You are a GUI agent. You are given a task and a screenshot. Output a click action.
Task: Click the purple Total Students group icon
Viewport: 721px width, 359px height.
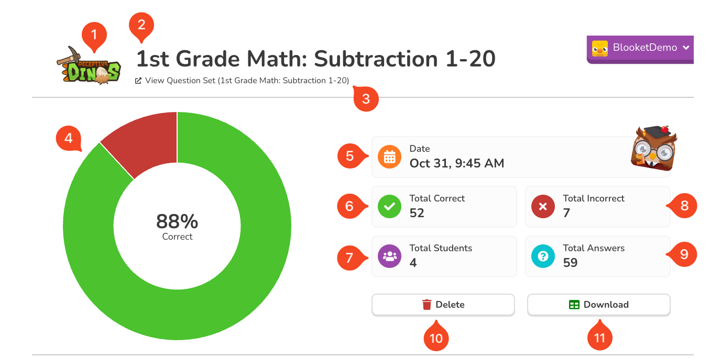coord(389,256)
